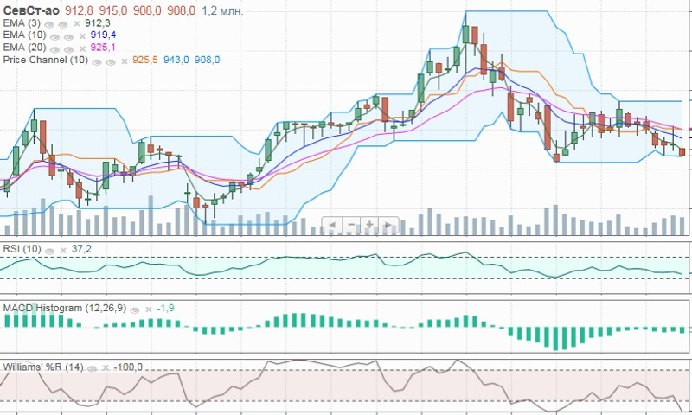Click the left eye icon beside EMA (10)

[54, 37]
